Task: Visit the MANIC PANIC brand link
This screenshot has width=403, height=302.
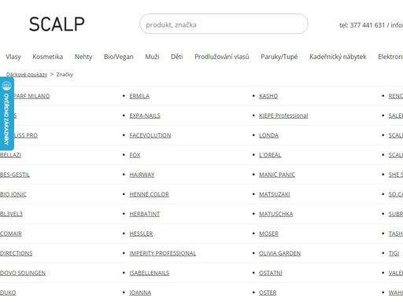Action: [277, 175]
